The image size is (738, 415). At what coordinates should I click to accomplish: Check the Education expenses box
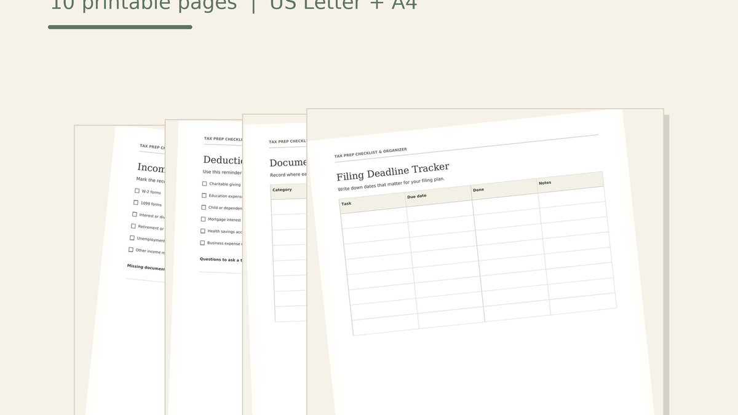tap(204, 196)
